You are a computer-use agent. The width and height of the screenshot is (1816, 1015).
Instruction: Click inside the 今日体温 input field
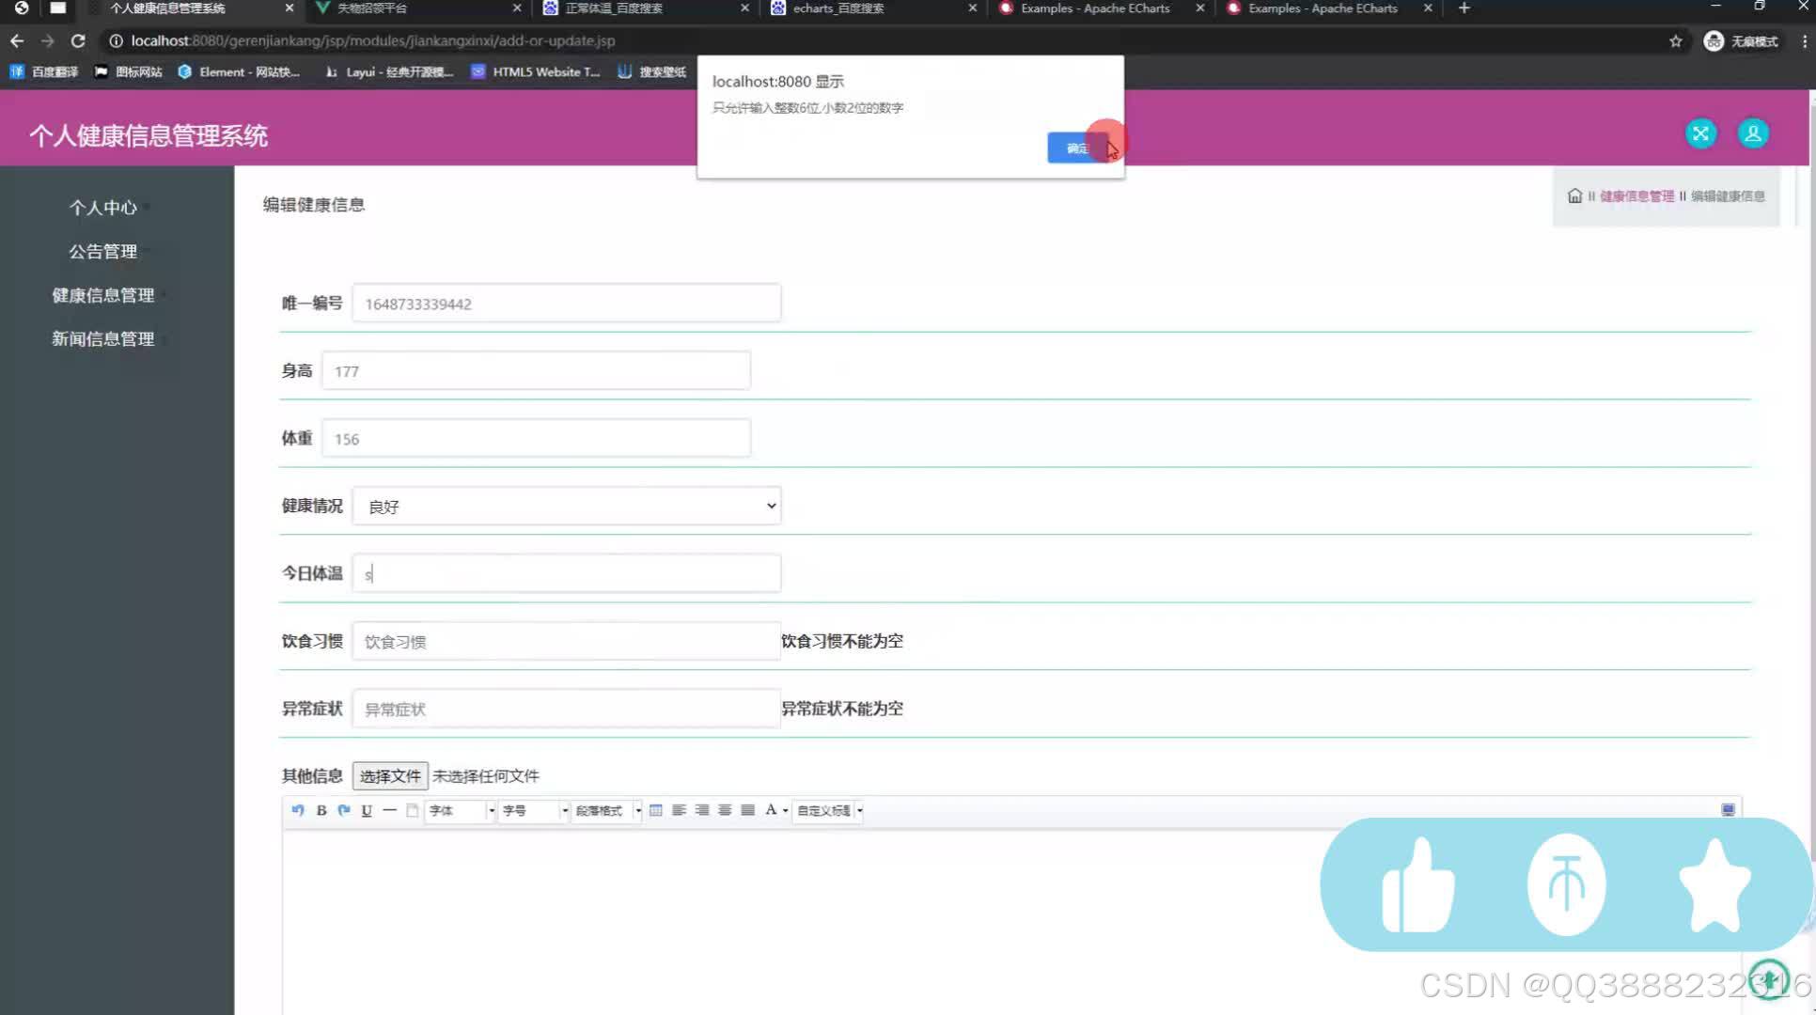tap(564, 572)
